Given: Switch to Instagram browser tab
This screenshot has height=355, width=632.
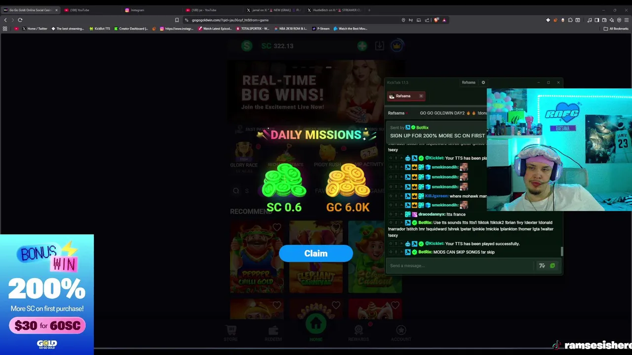Looking at the screenshot, I should 152,10.
